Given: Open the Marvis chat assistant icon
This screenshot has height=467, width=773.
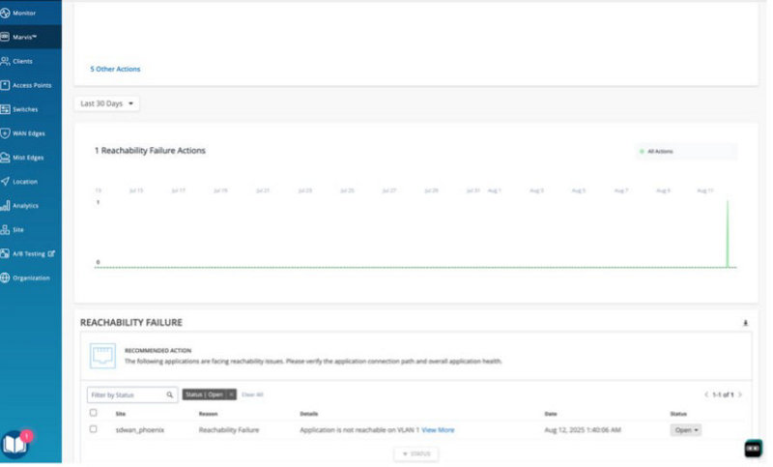Looking at the screenshot, I should coord(753,449).
